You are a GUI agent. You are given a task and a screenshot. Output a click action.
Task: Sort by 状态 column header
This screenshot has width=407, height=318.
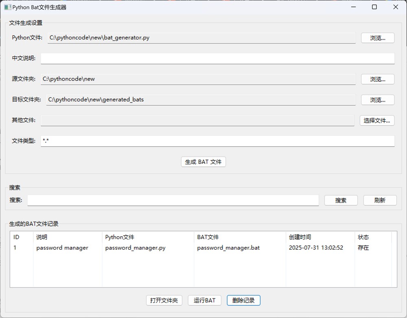(373, 237)
